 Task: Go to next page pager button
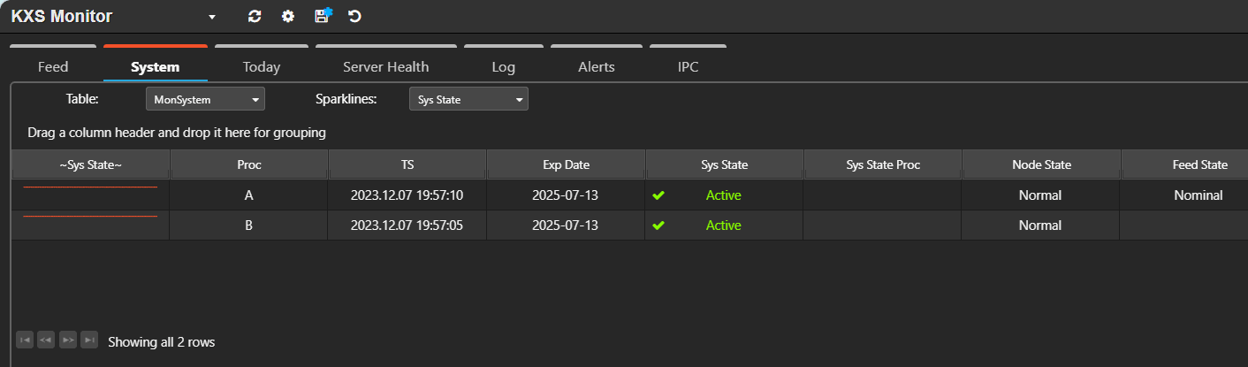coord(68,340)
